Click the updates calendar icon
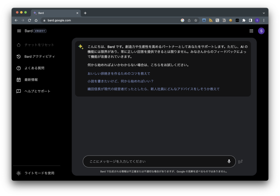Screen dimensions: 280x196 click(x=19, y=80)
